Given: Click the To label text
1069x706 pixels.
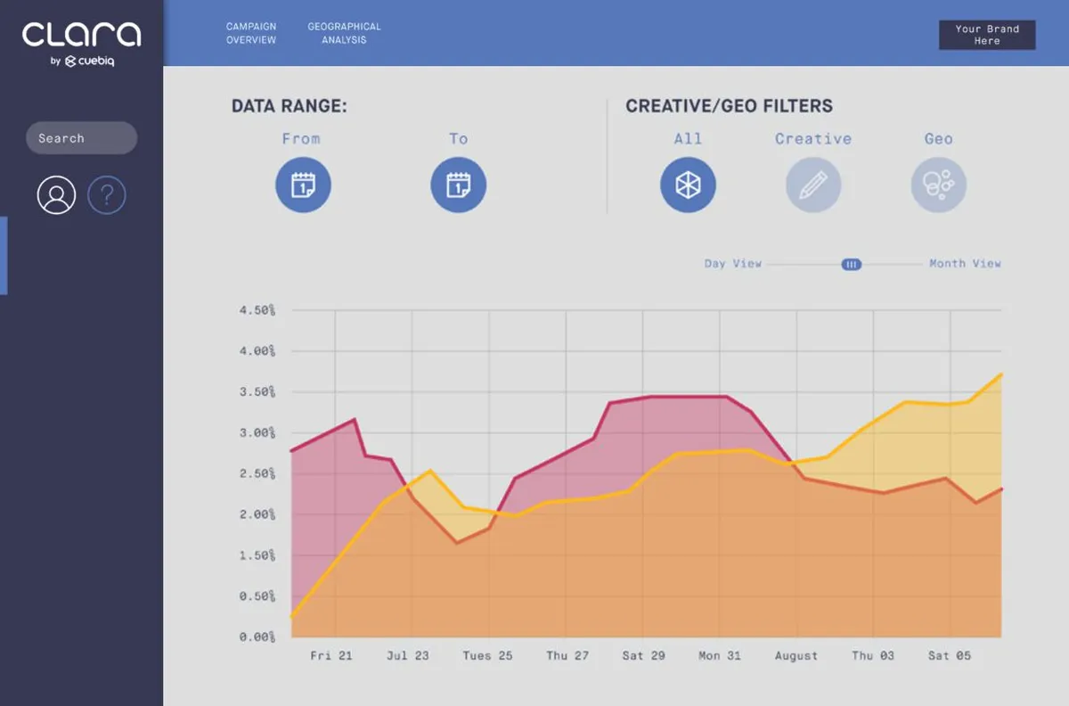Looking at the screenshot, I should (458, 139).
